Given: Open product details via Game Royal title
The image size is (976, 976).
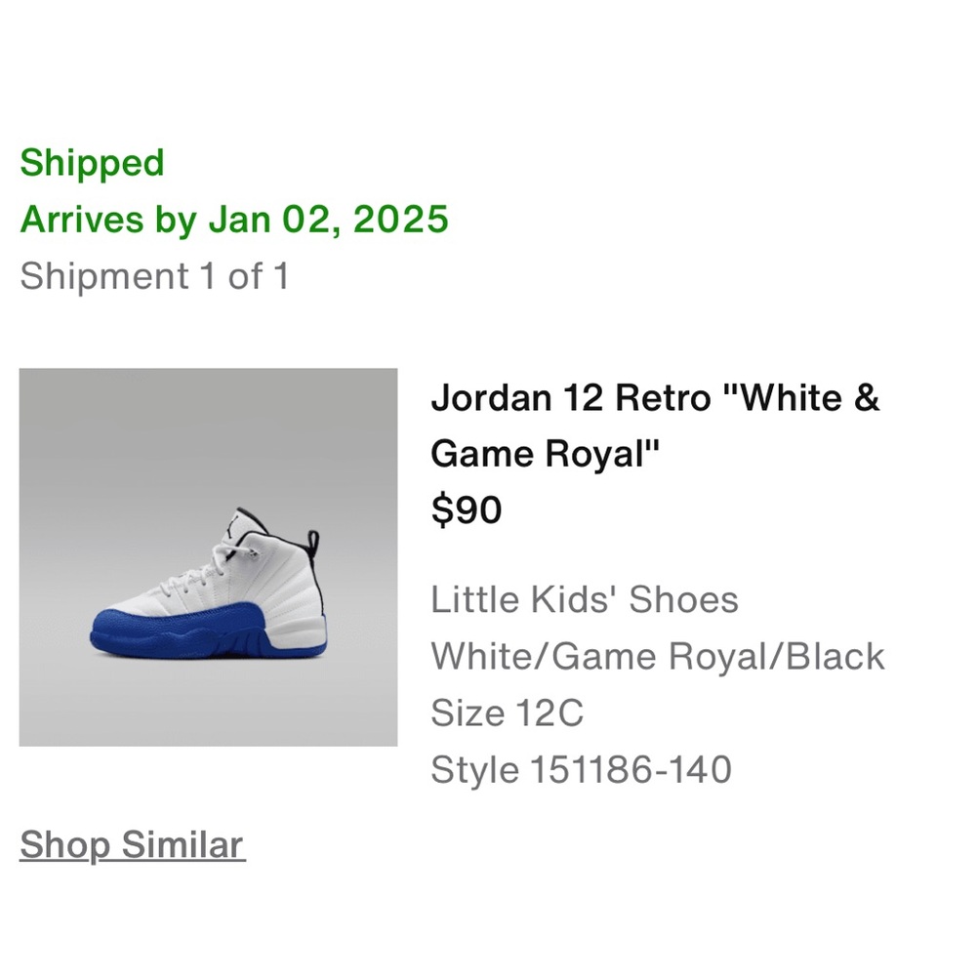Looking at the screenshot, I should point(546,453).
